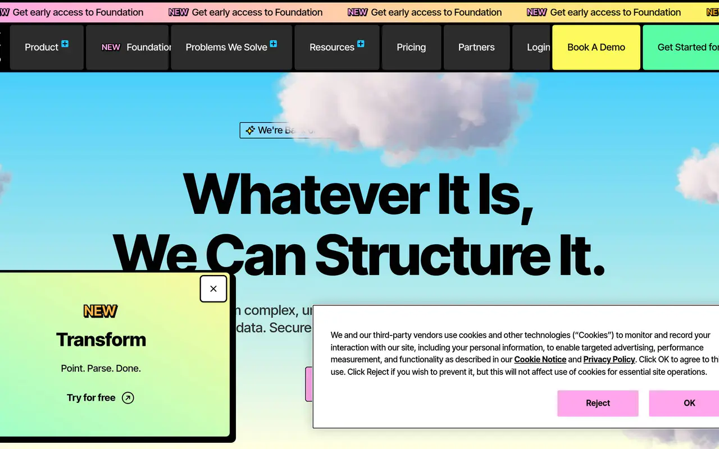The height and width of the screenshot is (449, 719).
Task: Close the Transform promo popup
Action: [213, 288]
